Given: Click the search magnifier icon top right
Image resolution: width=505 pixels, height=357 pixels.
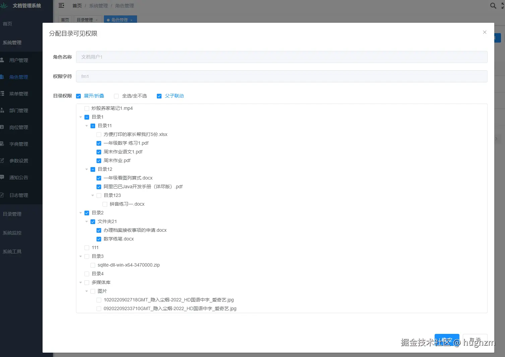Looking at the screenshot, I should [492, 6].
